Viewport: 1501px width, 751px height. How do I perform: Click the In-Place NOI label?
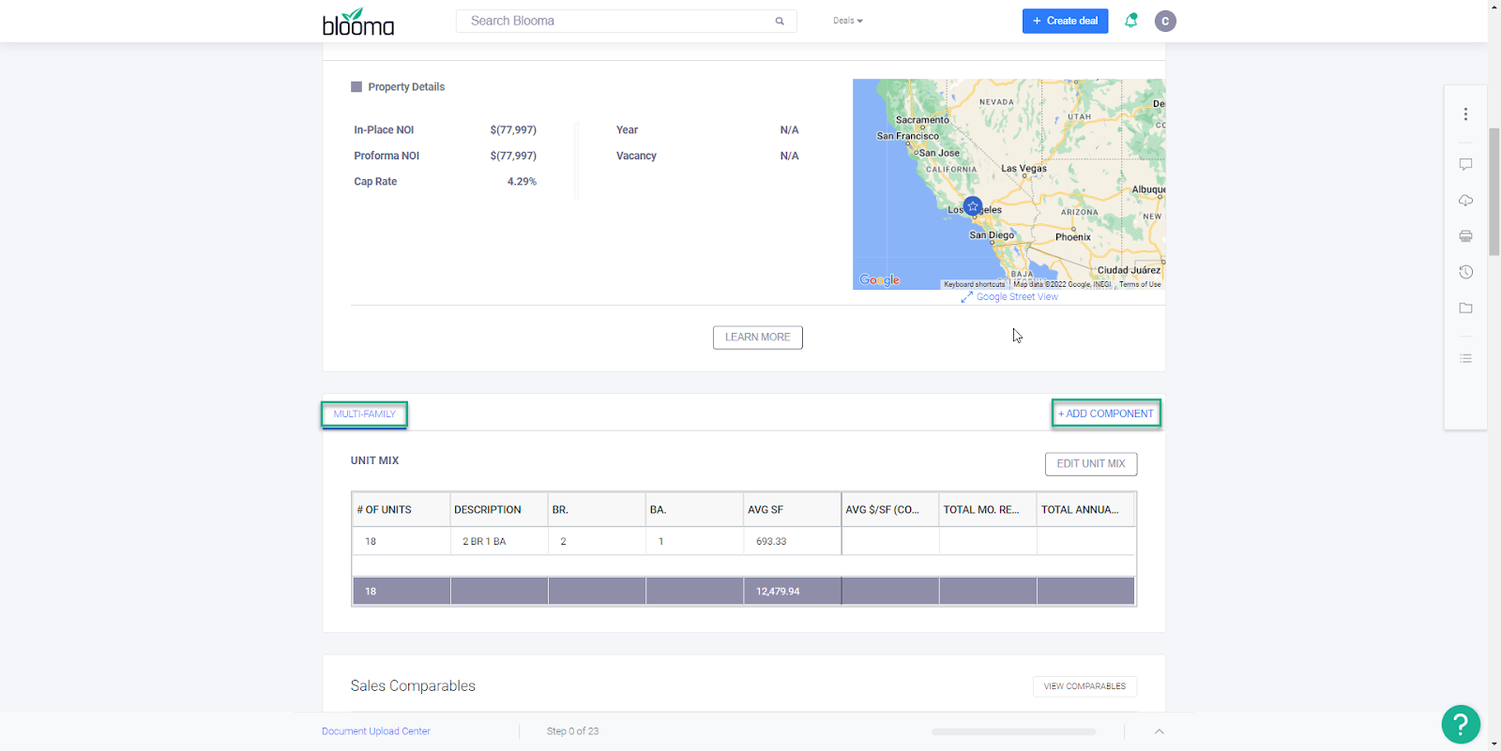pos(384,130)
